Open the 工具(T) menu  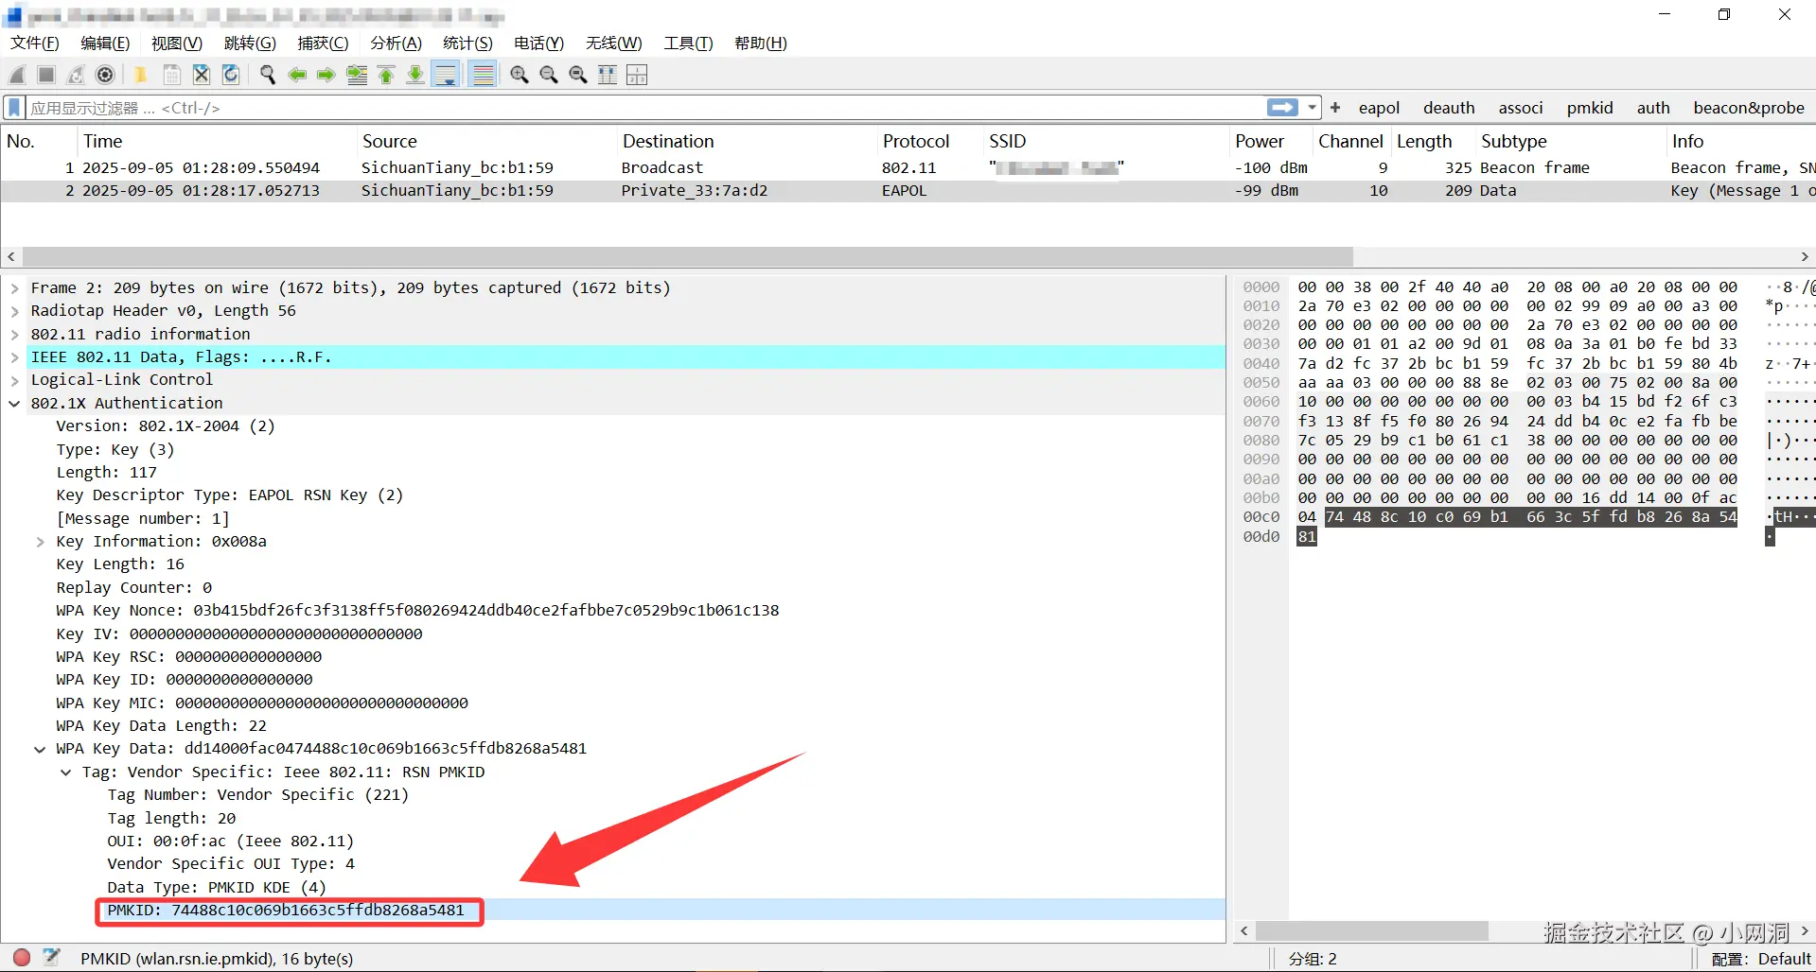click(x=688, y=43)
